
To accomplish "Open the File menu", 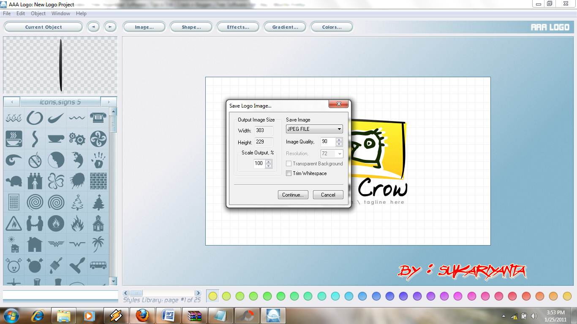I will 6,13.
